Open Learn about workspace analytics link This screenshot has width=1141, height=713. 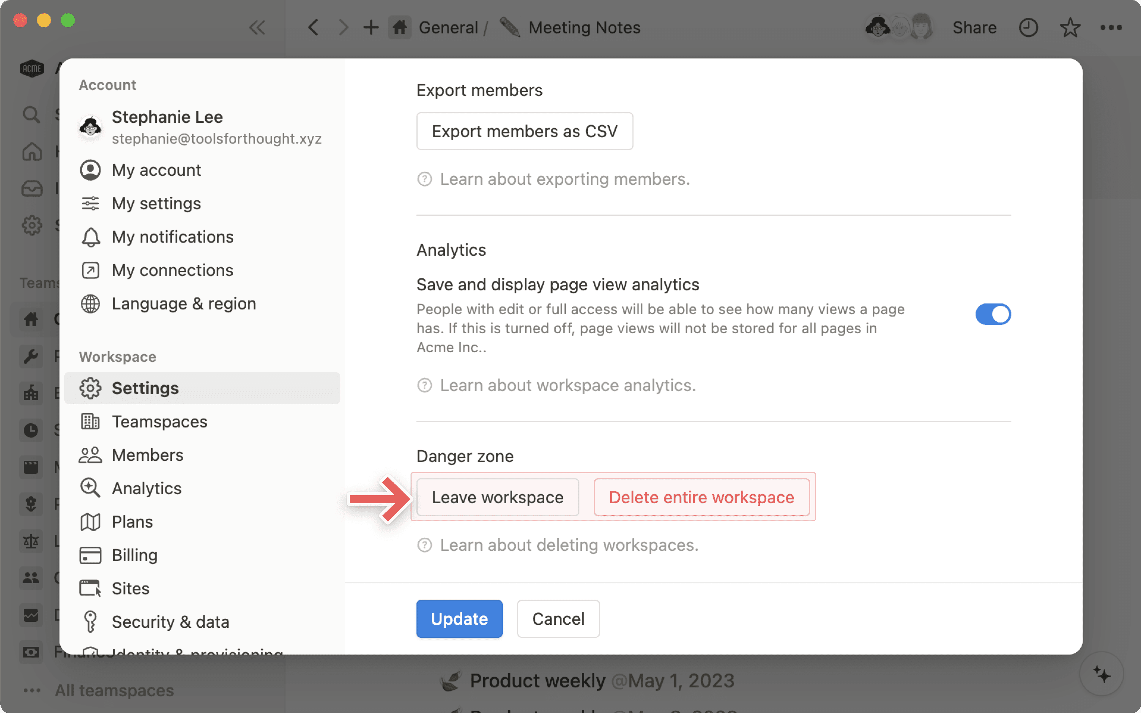568,385
